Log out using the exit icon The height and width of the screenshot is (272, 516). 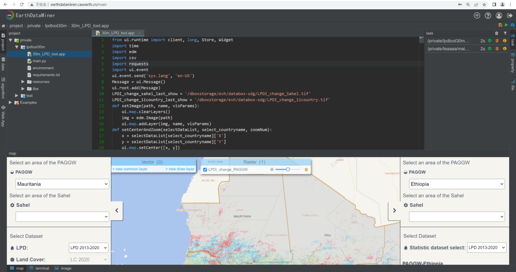pyautogui.click(x=509, y=15)
